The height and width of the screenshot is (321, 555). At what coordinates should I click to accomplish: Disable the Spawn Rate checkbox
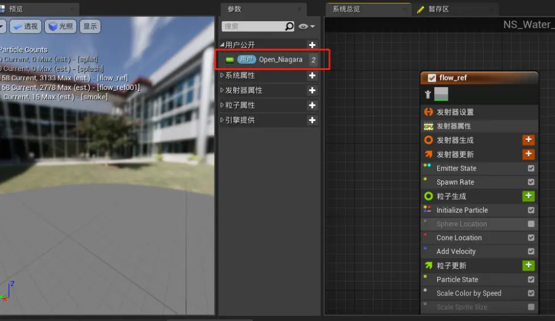point(531,182)
